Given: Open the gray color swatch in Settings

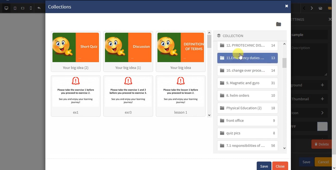Looking at the screenshot, I should click(322, 127).
